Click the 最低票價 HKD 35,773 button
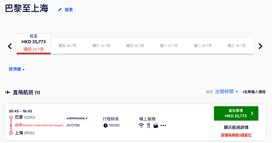This screenshot has height=143, width=272. (x=236, y=113)
